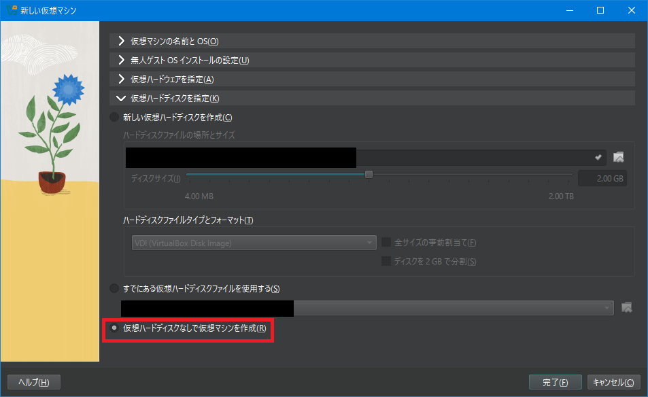Image resolution: width=648 pixels, height=397 pixels.
Task: Click the ハードディスクファイルの場所とサイズ label
Action: [x=179, y=135]
